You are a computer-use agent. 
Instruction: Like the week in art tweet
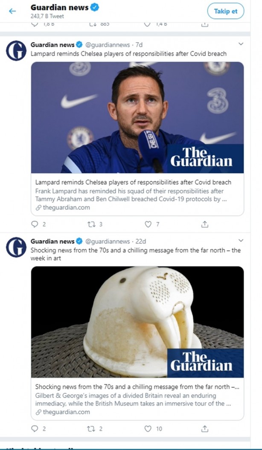tap(148, 429)
